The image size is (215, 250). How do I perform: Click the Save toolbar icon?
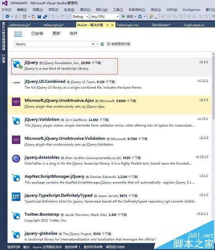39,16
